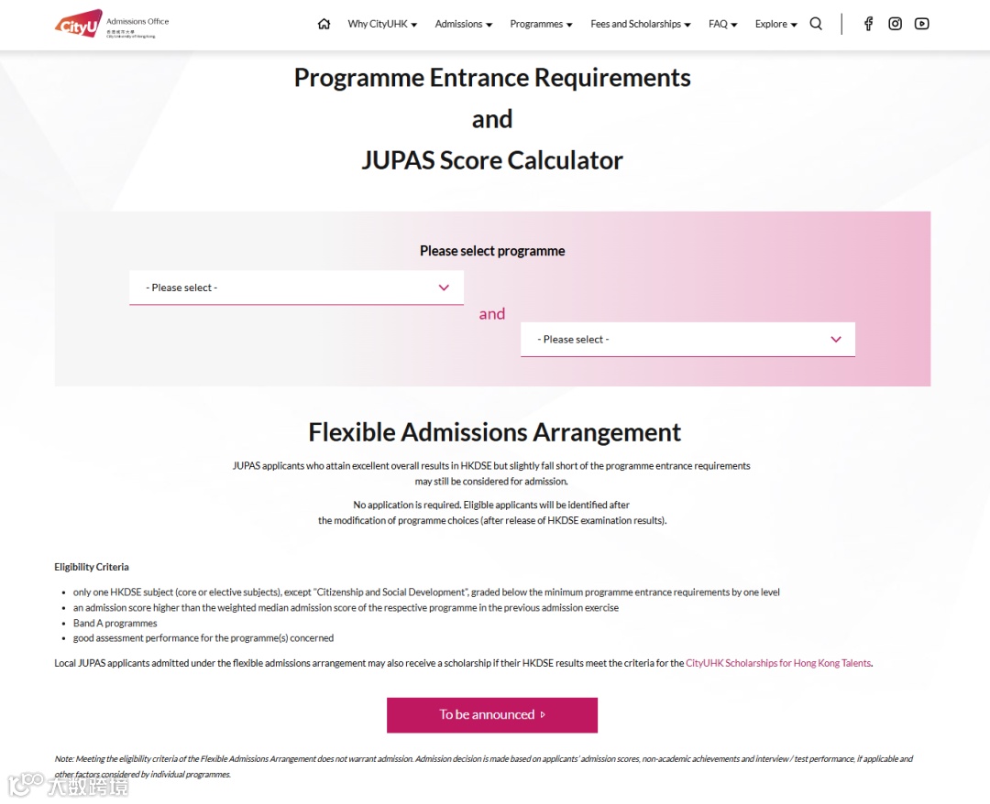Screen dimensions: 990x804
Task: Visit the Instagram page icon
Action: (895, 24)
